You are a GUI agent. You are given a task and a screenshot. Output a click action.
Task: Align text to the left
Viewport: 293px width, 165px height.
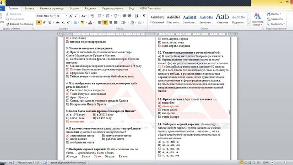[100, 22]
